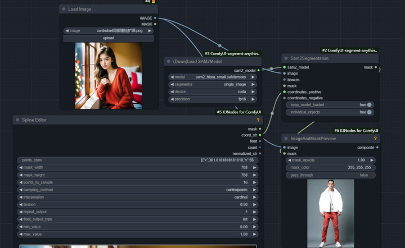Screen dimensions: 405x248
Task: Collapse the Sam2Segmentation node using its title dot
Action: [x=286, y=58]
